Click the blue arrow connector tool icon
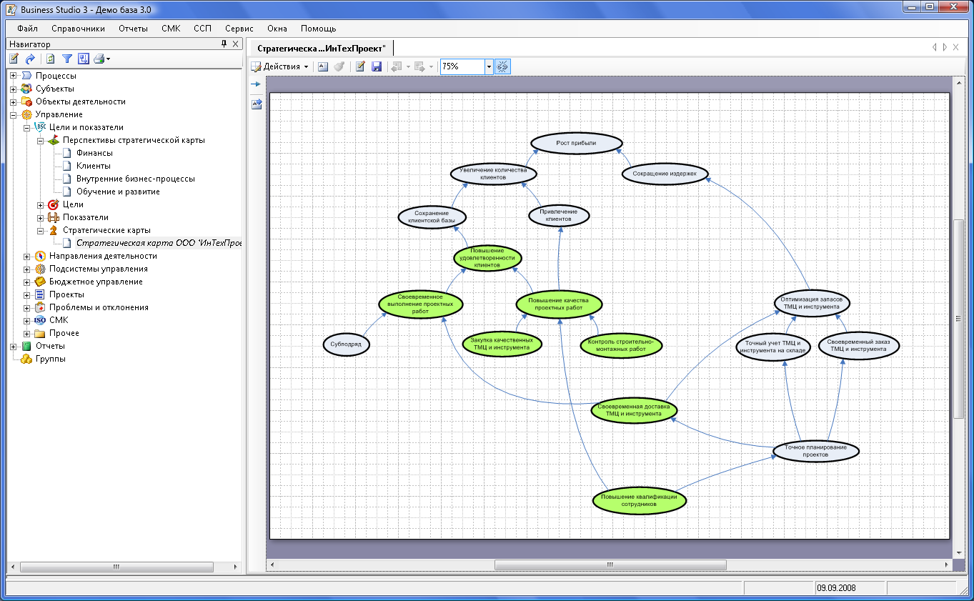This screenshot has width=974, height=601. (256, 84)
